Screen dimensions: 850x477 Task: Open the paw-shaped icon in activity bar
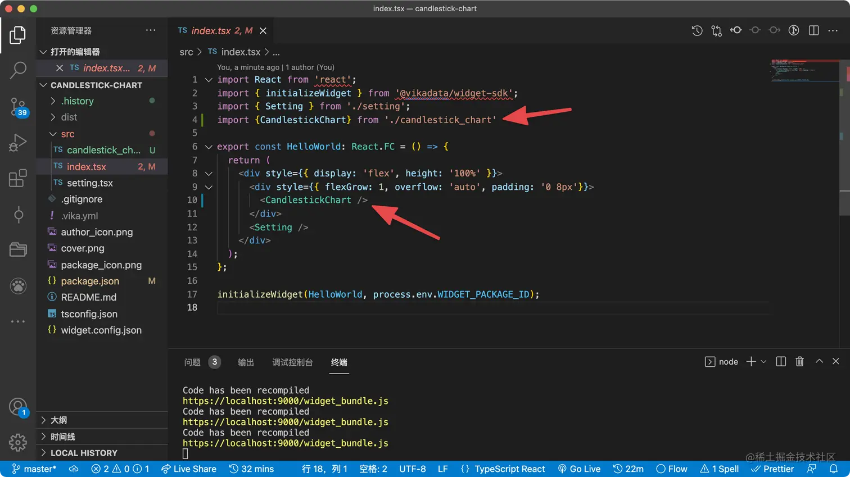[17, 286]
